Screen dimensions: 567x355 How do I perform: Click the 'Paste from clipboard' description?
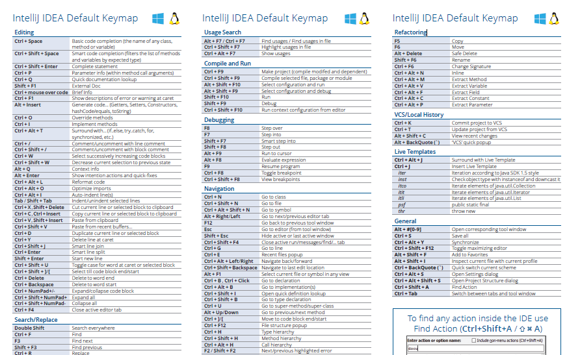95,220
